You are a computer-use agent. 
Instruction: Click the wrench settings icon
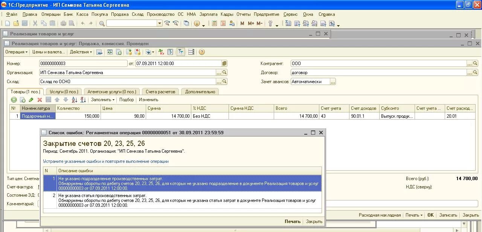pos(270,23)
